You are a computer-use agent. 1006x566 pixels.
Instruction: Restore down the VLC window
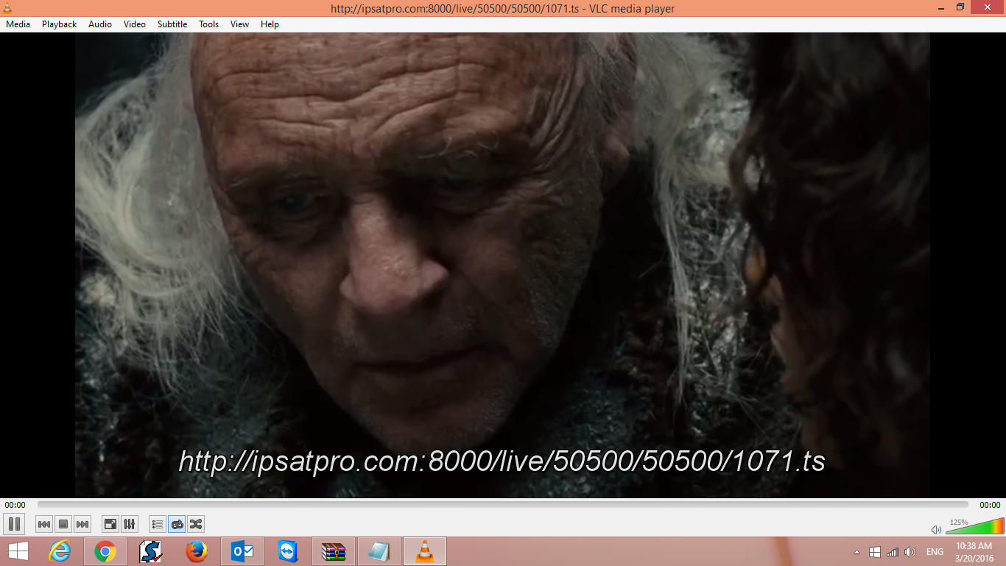click(960, 7)
